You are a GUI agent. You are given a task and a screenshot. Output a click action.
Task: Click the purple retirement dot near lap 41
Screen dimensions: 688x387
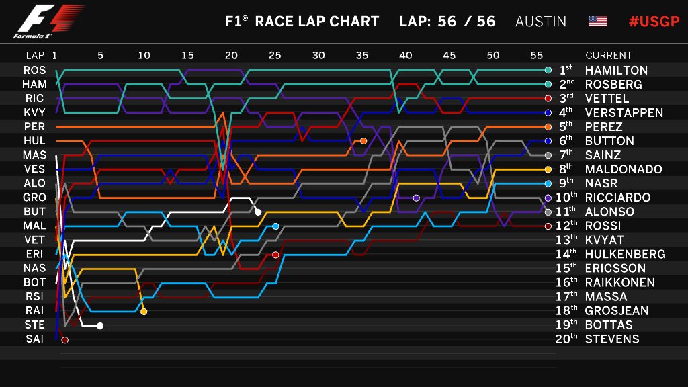[417, 198]
